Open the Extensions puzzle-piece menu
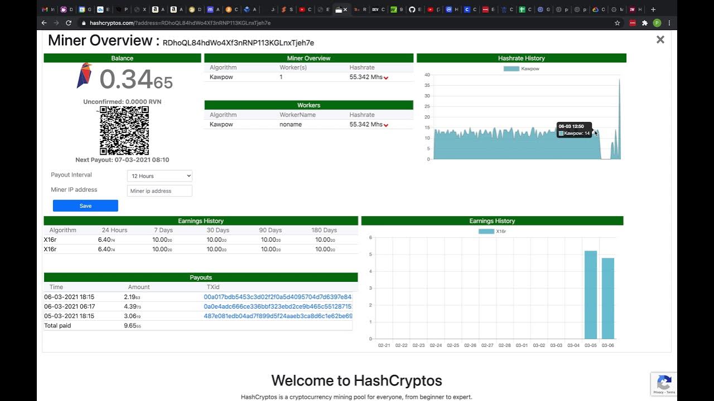714x401 pixels. pos(645,23)
